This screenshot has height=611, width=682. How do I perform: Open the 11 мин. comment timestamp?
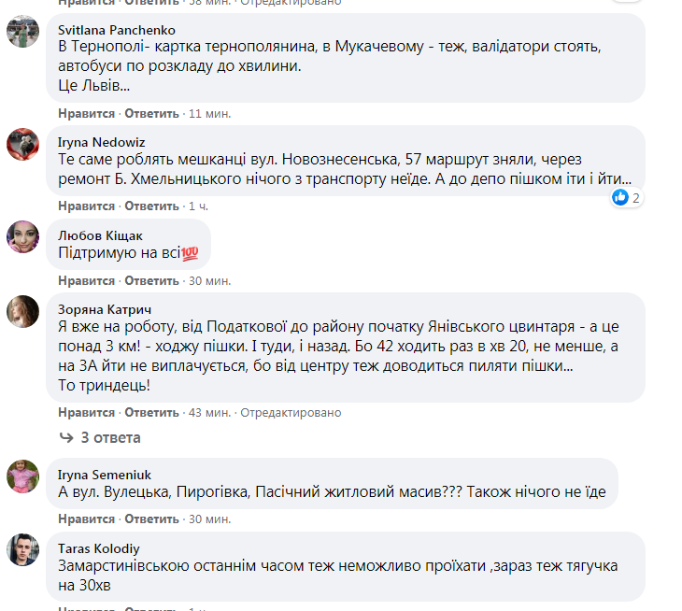(209, 113)
